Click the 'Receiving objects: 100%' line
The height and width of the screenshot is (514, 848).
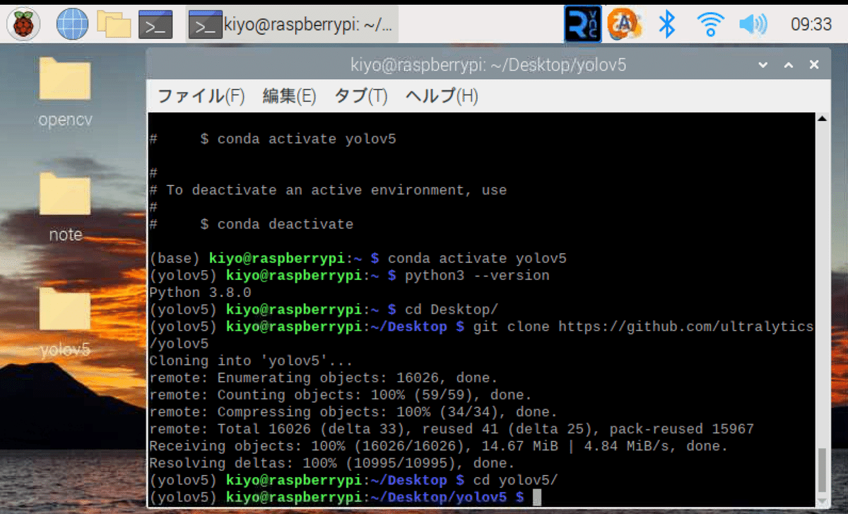click(439, 446)
